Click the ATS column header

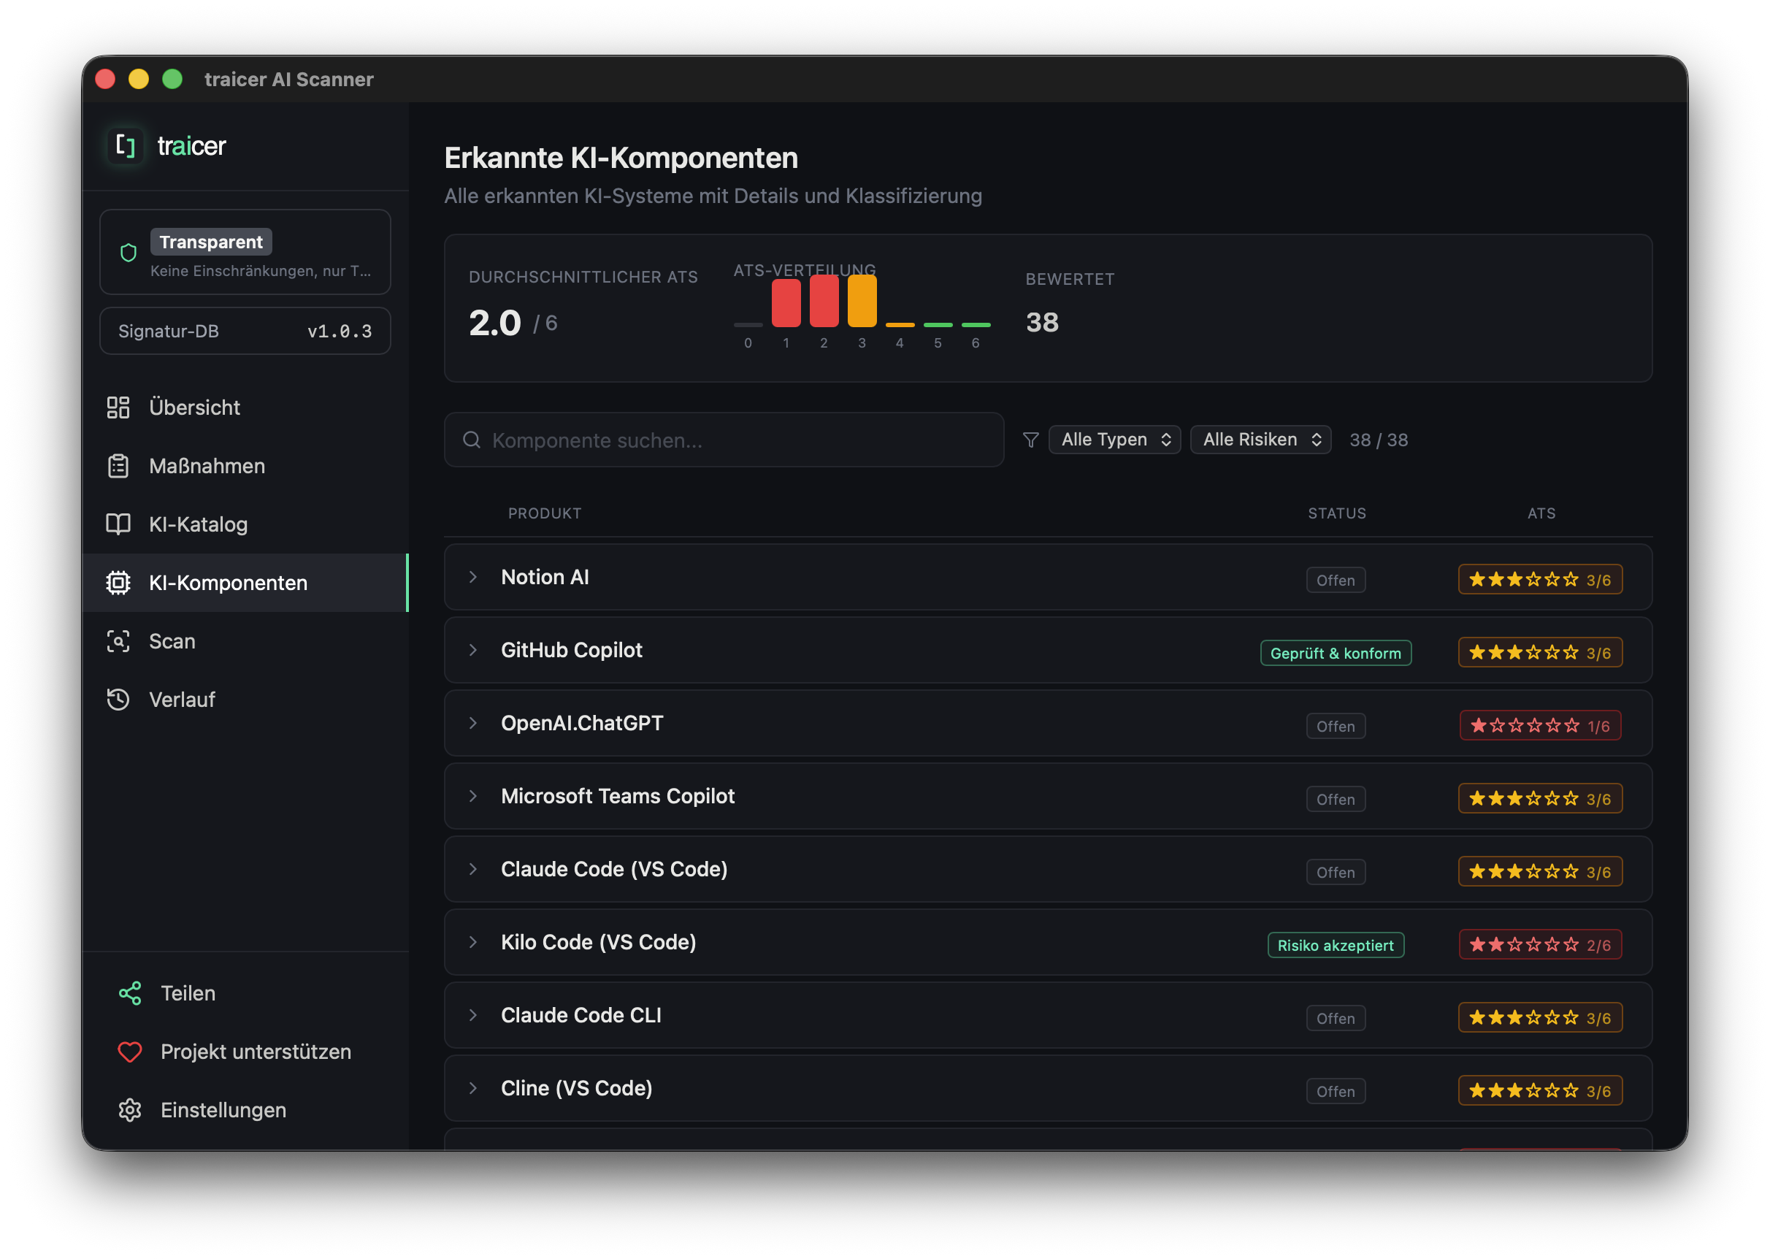1540,513
